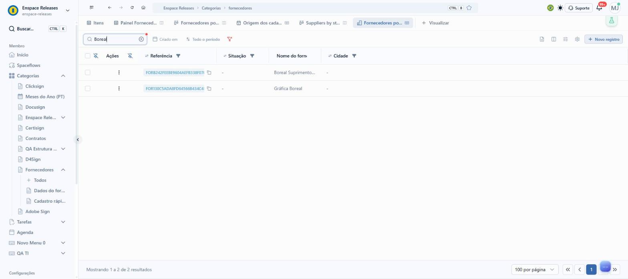Open reference link FORB242FEEBE9604AEFB338F07
Image resolution: width=628 pixels, height=279 pixels.
coord(175,72)
